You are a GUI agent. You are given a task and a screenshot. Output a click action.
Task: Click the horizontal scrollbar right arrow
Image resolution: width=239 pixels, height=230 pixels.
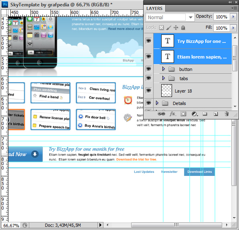[x=227, y=225]
